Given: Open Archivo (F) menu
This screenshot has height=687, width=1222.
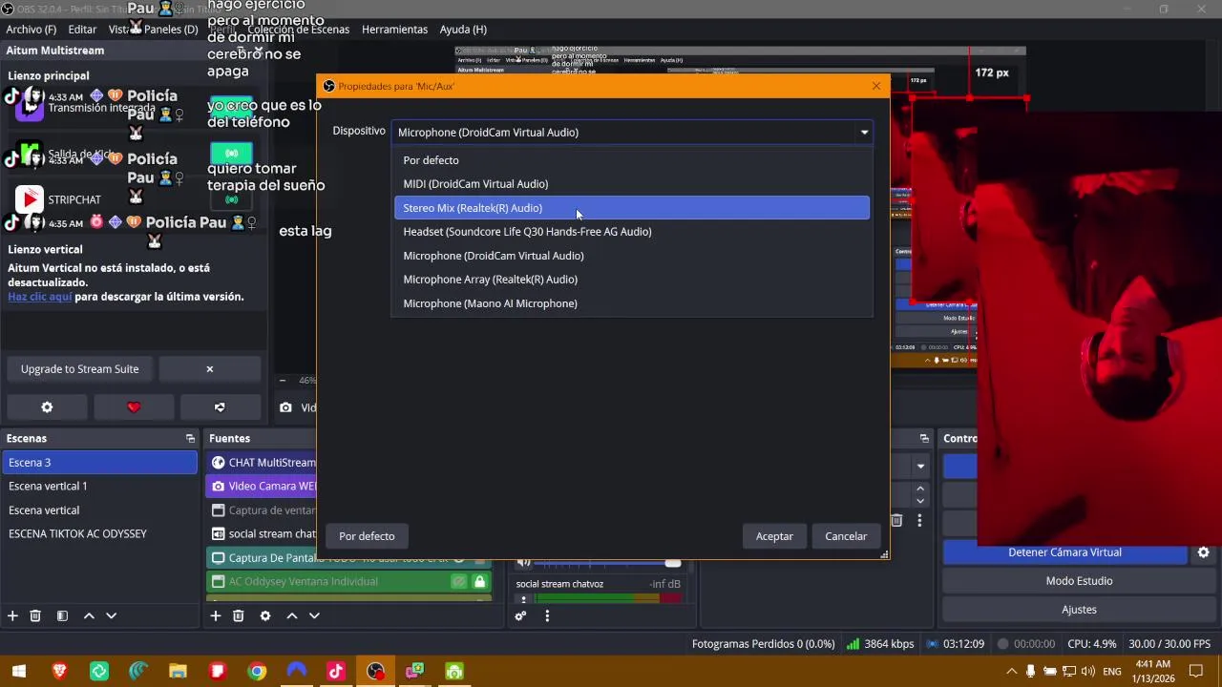Looking at the screenshot, I should coord(31,30).
